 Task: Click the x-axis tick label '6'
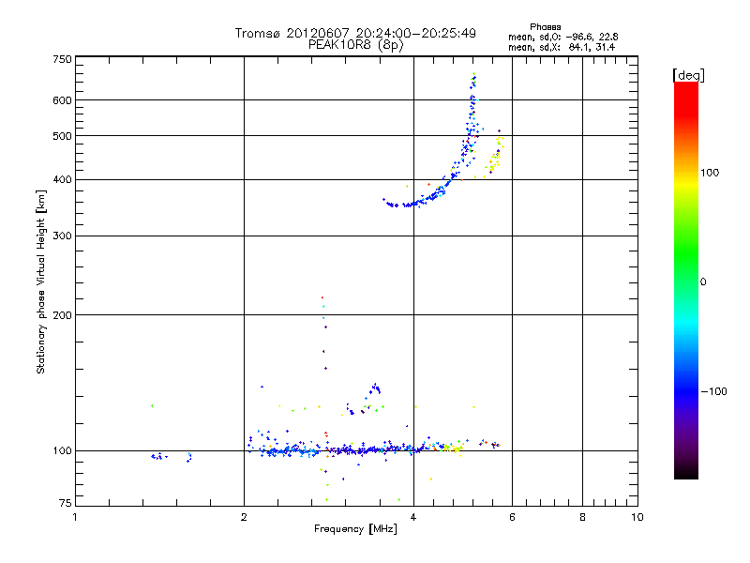(x=512, y=517)
